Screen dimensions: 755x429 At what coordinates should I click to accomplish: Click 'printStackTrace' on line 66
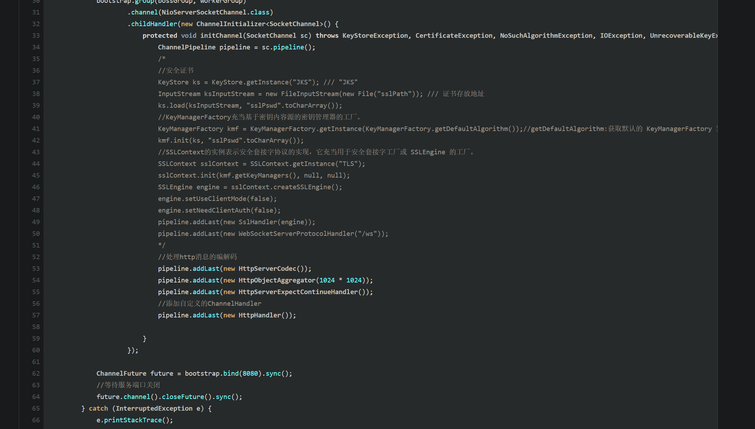(x=133, y=420)
